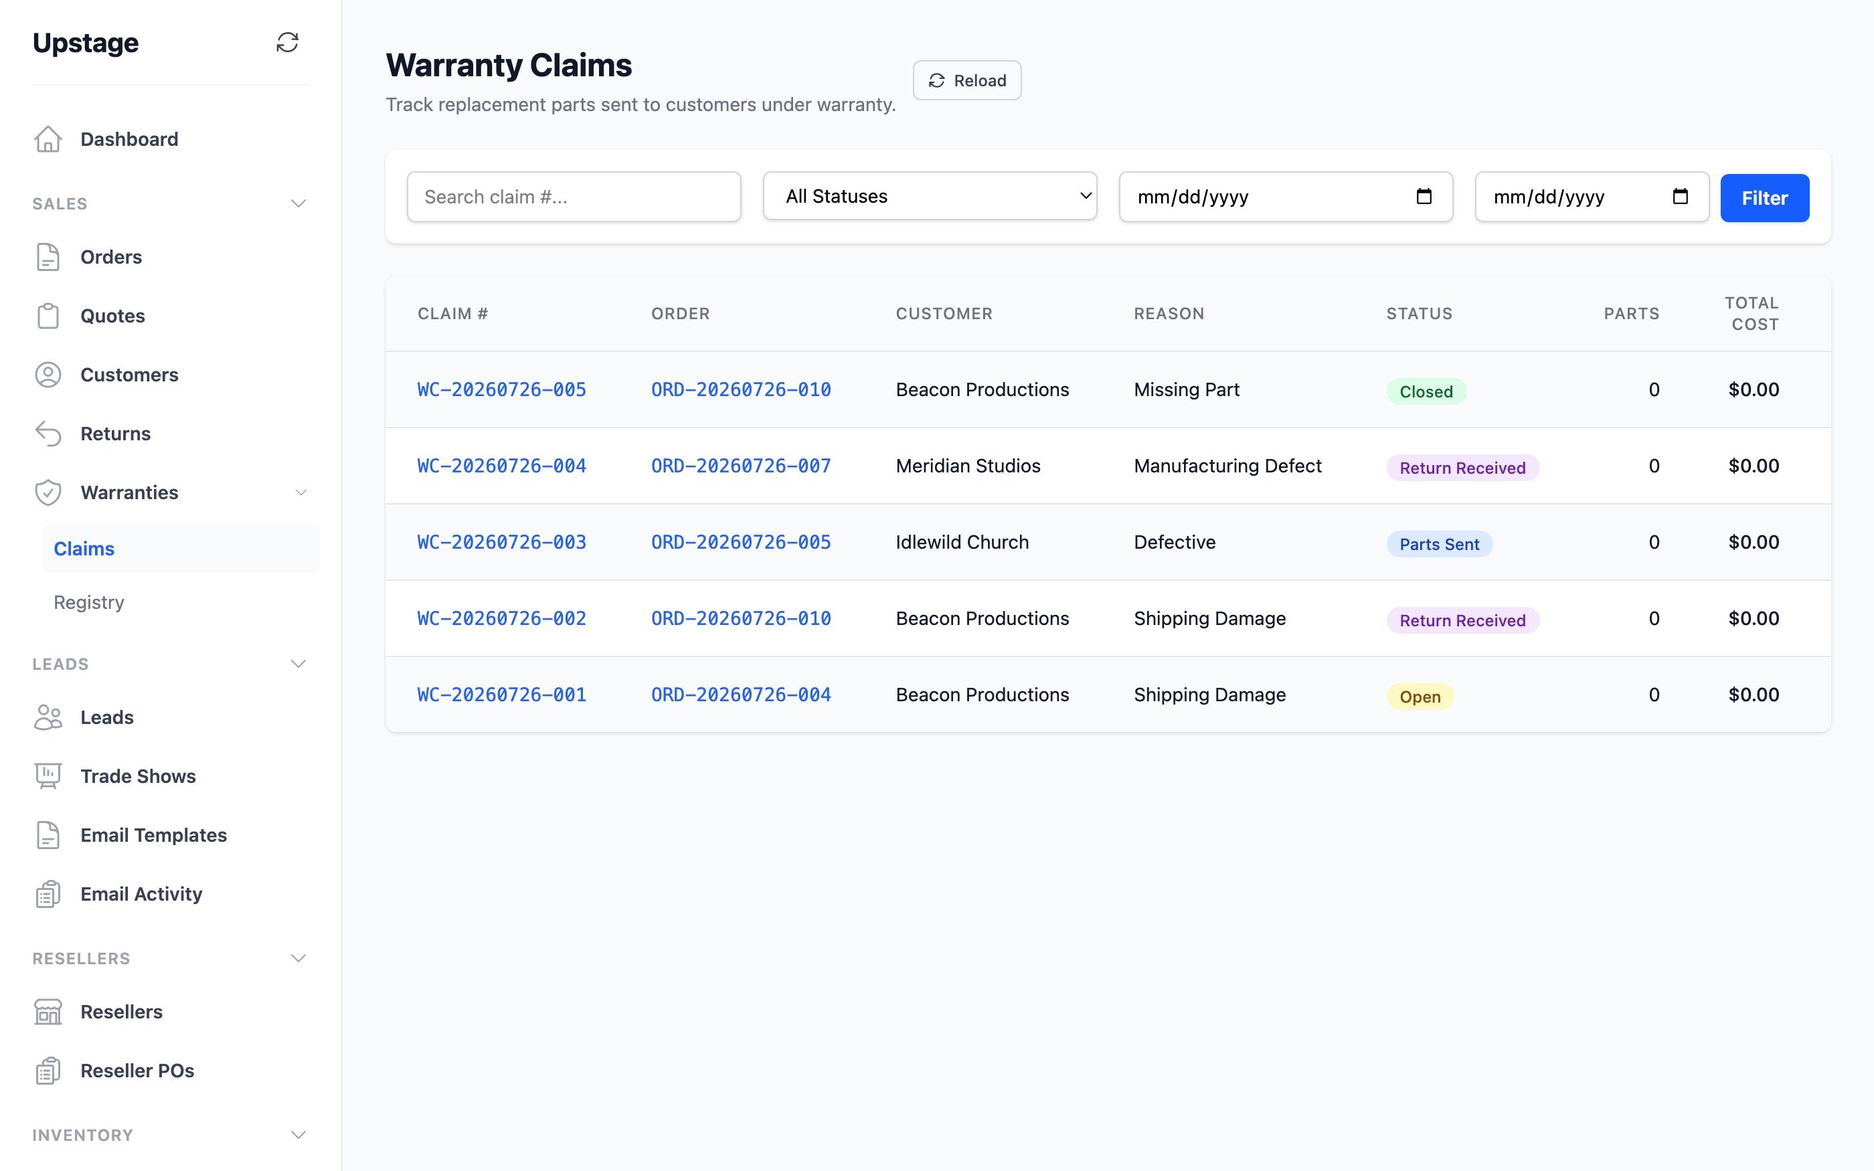The height and width of the screenshot is (1171, 1874).
Task: Collapse the RESELLERS section chevron
Action: point(298,958)
